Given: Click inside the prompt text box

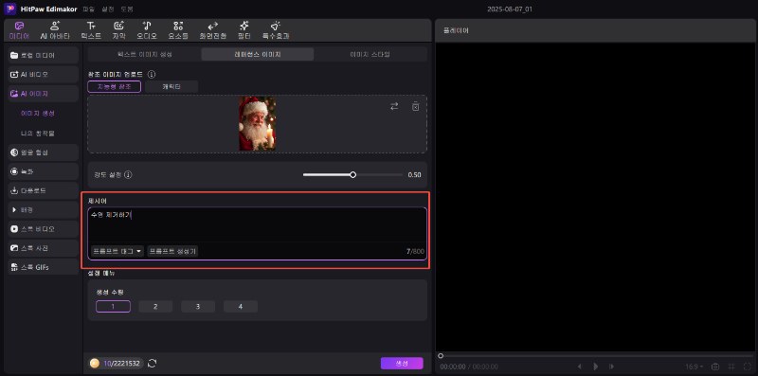Looking at the screenshot, I should click(257, 225).
